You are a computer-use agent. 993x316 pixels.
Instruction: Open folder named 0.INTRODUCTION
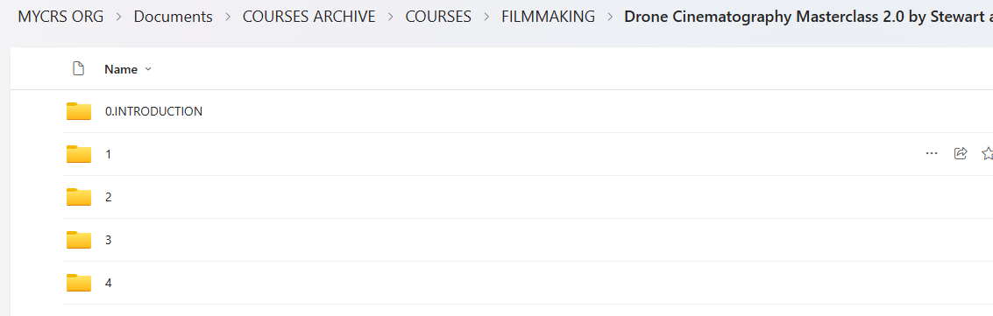point(154,112)
